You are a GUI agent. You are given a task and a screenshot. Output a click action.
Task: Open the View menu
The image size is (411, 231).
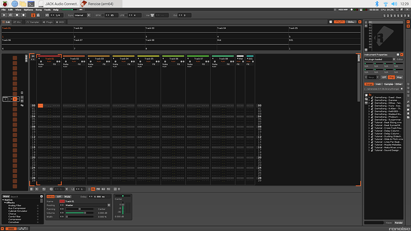(18, 10)
